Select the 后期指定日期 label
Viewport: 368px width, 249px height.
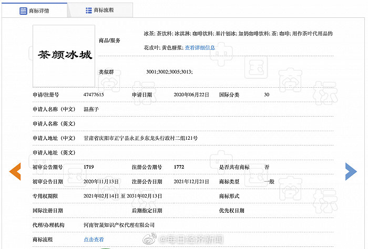point(147,211)
